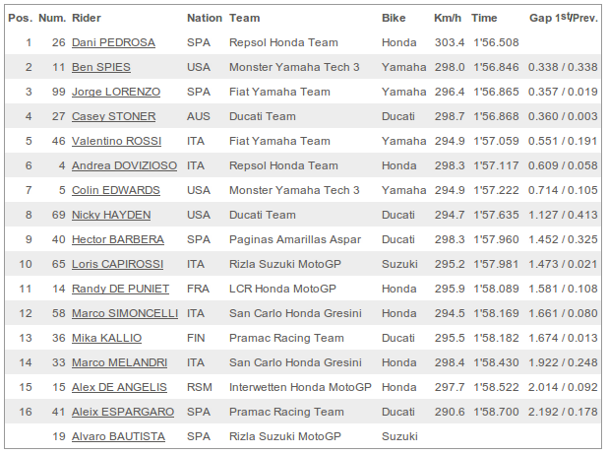Click the Km/h column header
This screenshot has width=608, height=454.
coord(448,18)
